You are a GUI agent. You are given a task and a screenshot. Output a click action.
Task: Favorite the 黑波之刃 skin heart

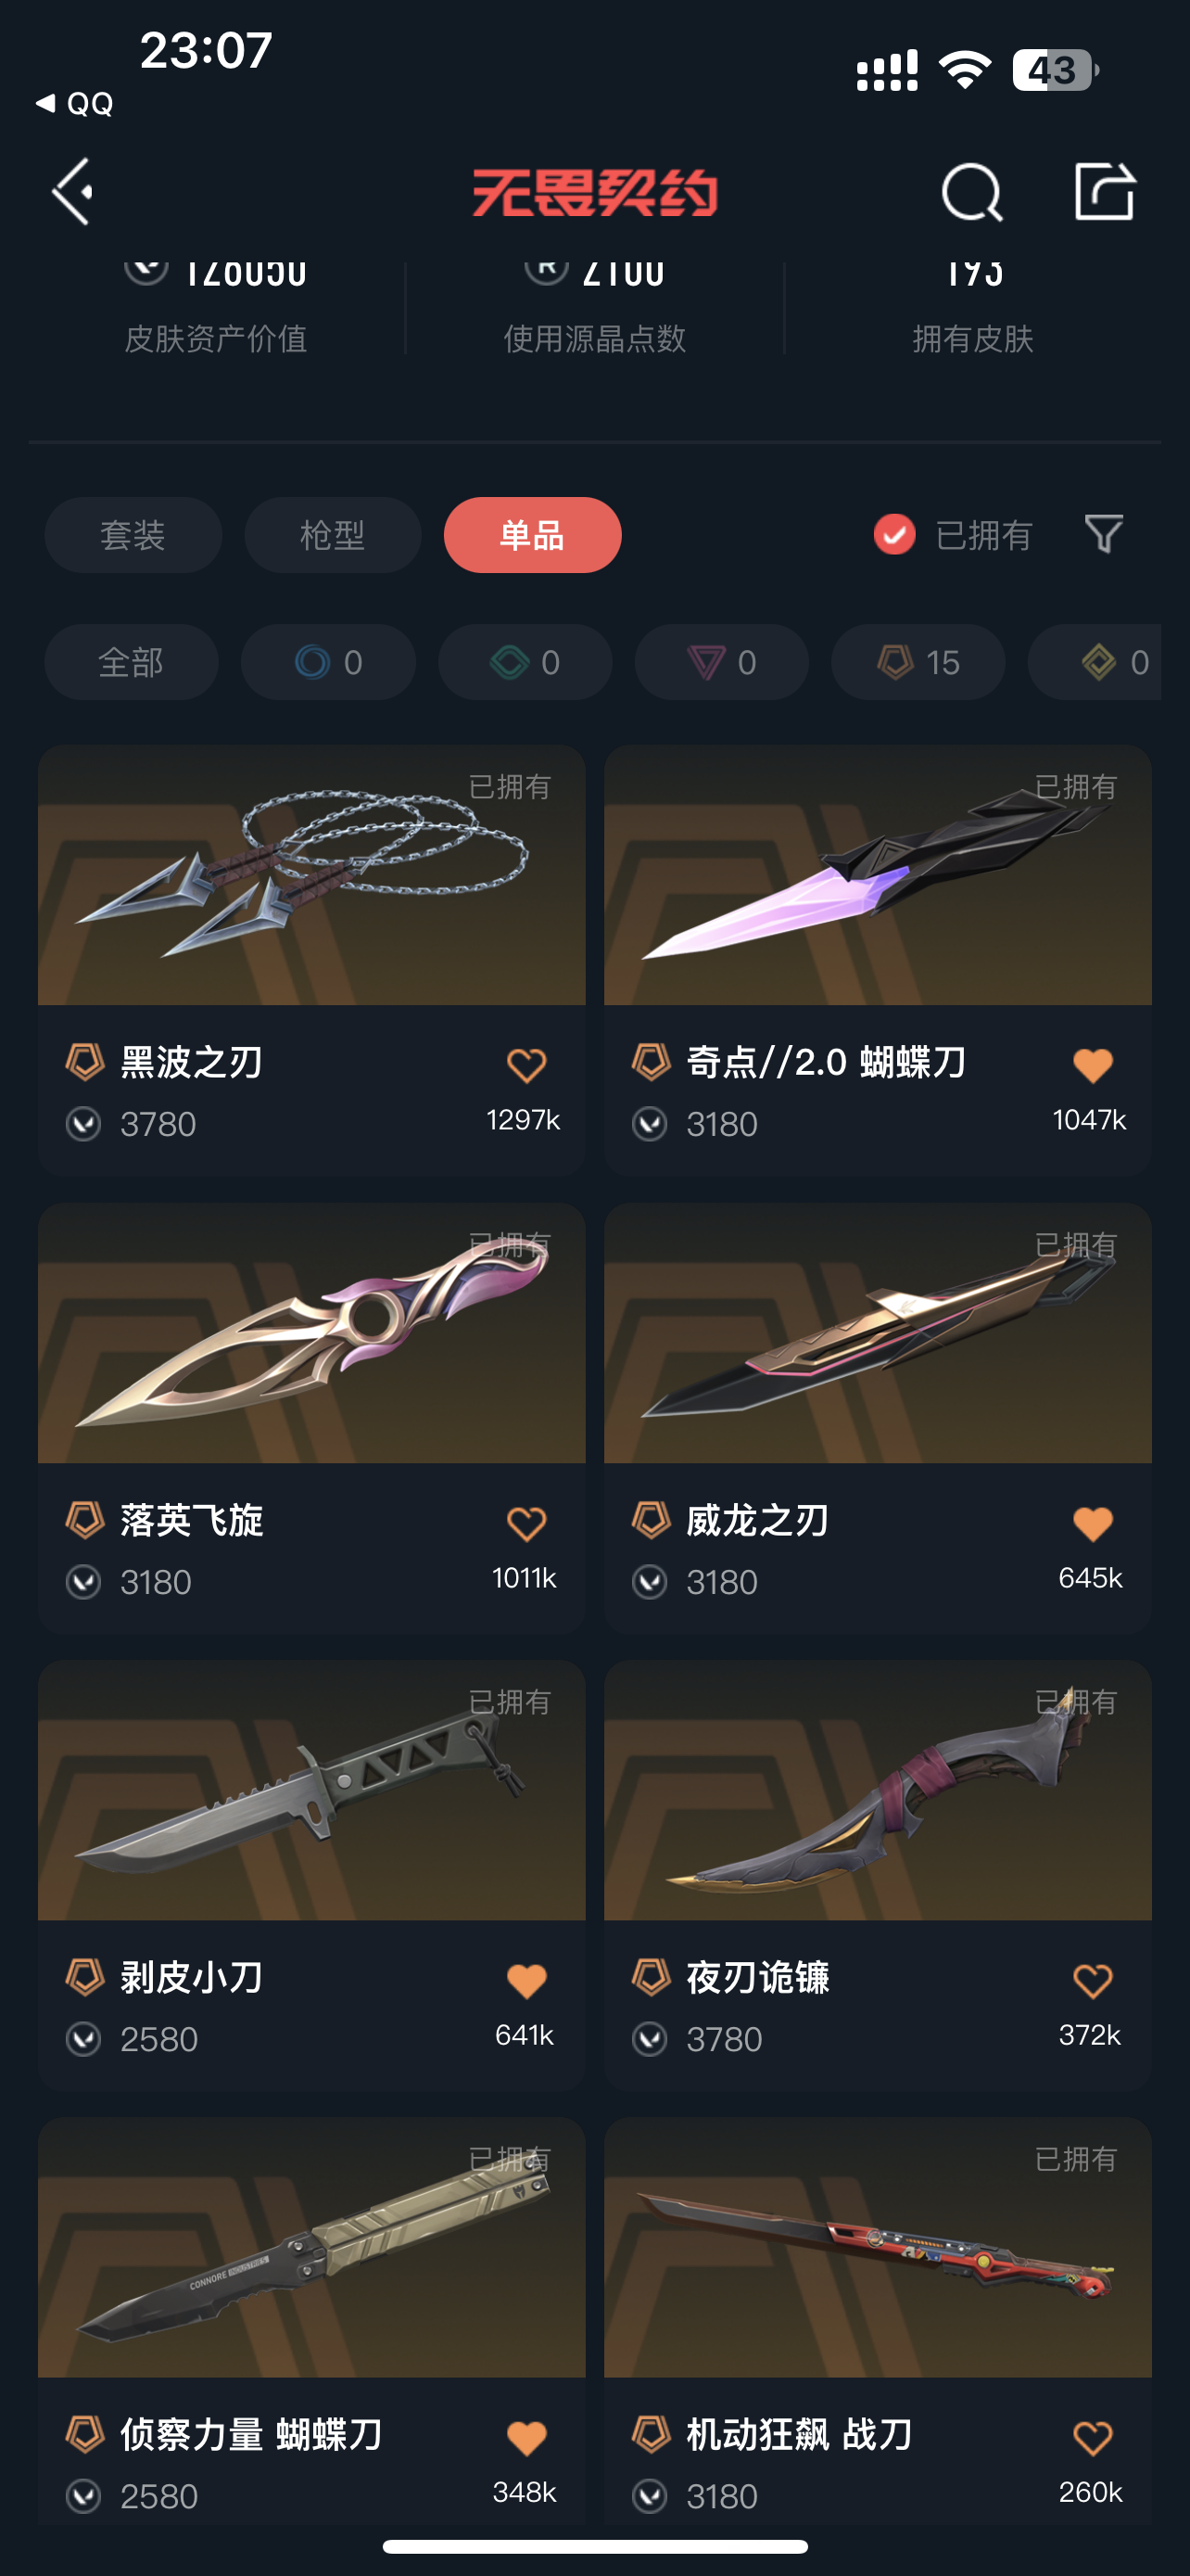(x=526, y=1065)
